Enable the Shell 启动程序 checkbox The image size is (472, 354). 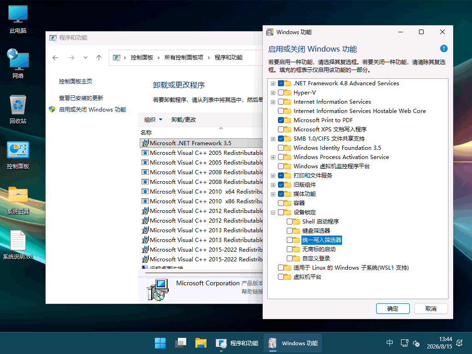[289, 222]
